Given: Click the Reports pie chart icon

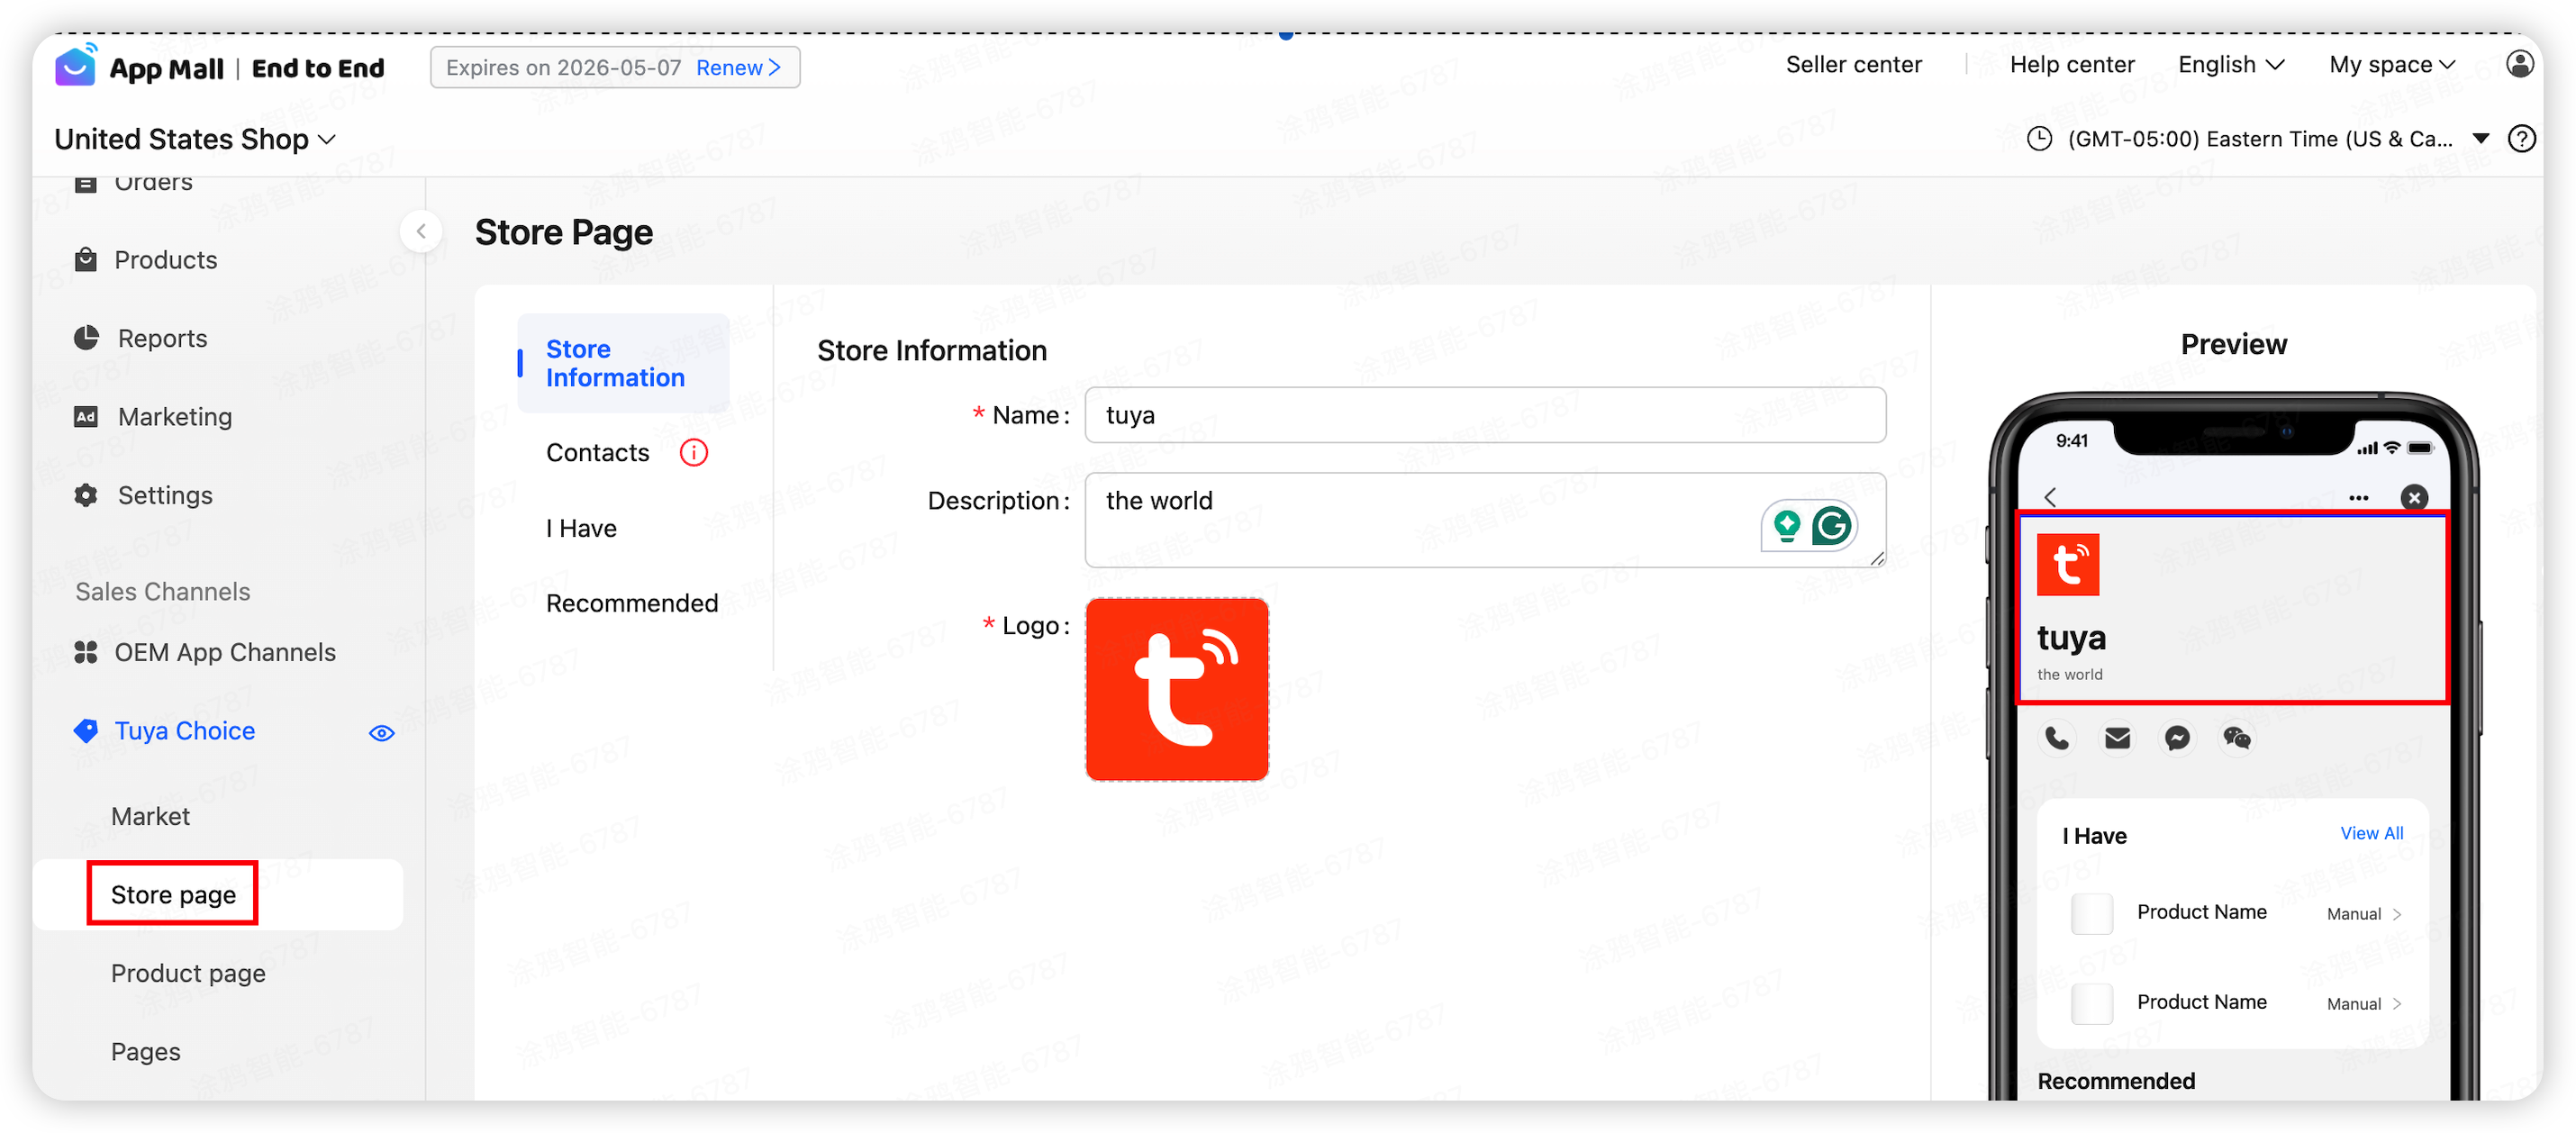Looking at the screenshot, I should pyautogui.click(x=86, y=338).
